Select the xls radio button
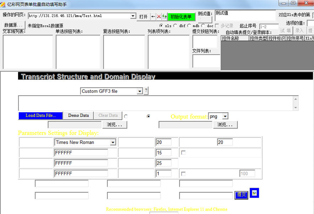314x214 pixels. (161, 26)
